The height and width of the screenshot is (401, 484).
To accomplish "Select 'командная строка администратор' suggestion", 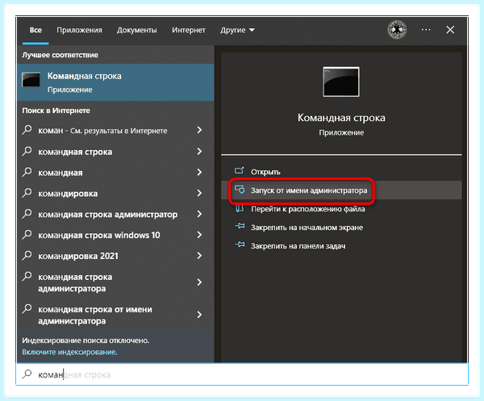I will [x=115, y=214].
